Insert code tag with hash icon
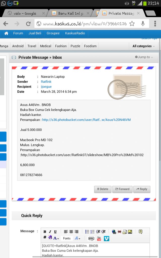Screen dimensions: 161x258 pyautogui.click(x=45, y=237)
